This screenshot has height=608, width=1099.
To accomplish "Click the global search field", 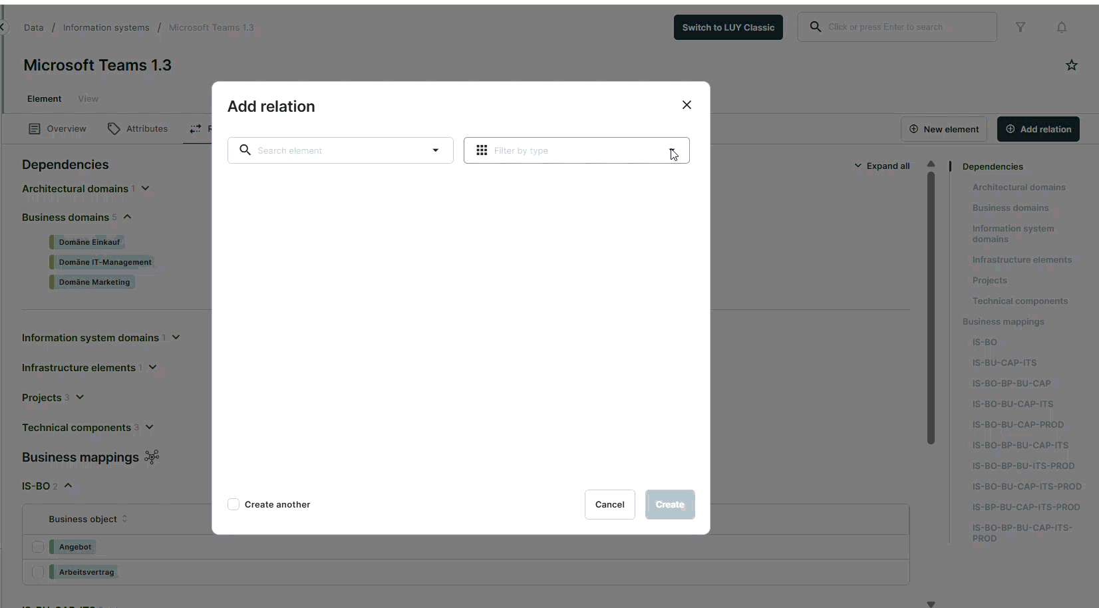I will (x=897, y=27).
